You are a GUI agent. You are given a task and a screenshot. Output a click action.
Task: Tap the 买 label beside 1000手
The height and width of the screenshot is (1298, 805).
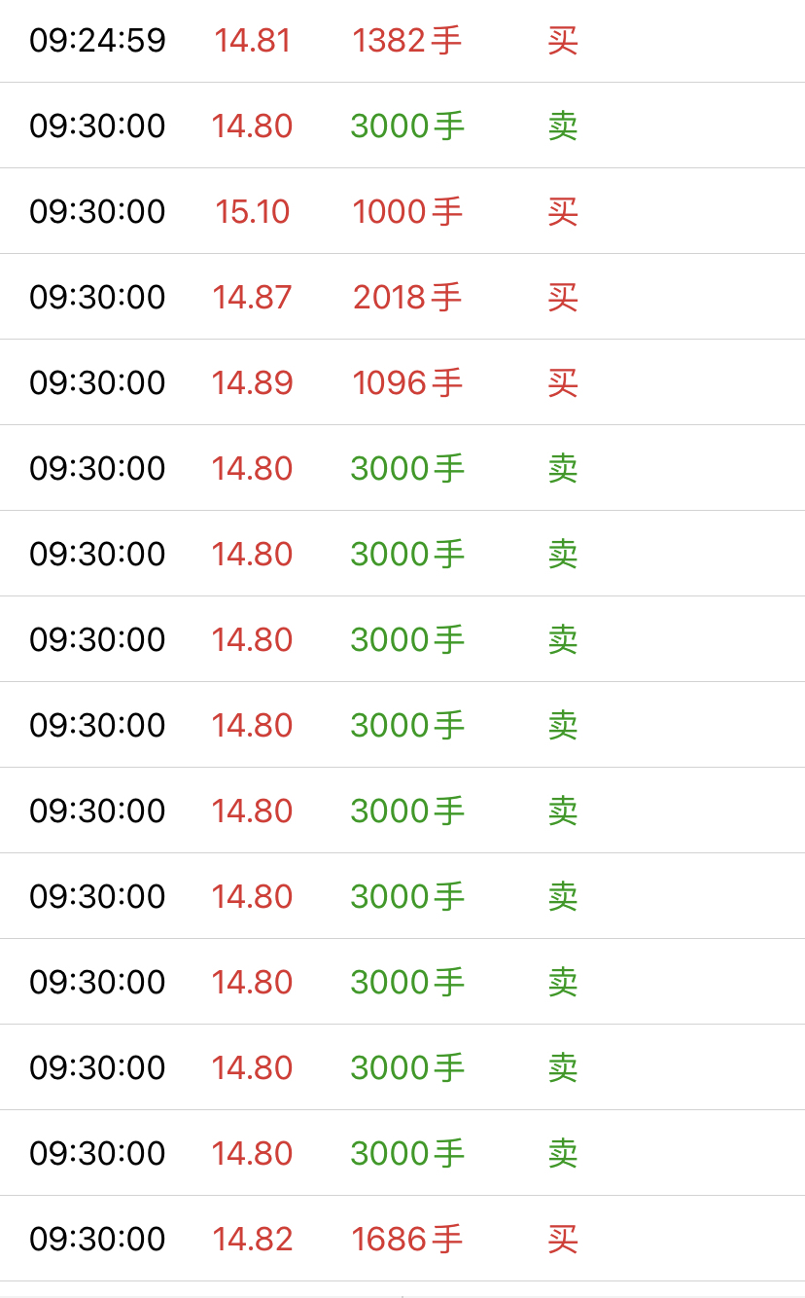pos(563,212)
